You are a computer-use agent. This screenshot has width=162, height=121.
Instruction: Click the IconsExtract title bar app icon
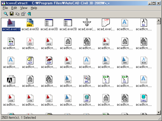click(3, 3)
